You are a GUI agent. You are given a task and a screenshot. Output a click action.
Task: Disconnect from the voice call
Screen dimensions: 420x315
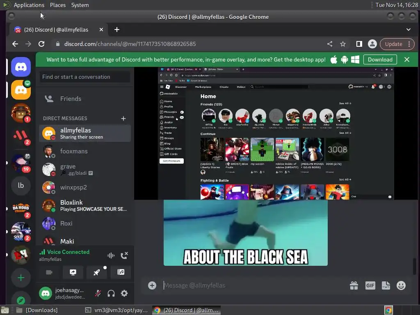click(124, 256)
